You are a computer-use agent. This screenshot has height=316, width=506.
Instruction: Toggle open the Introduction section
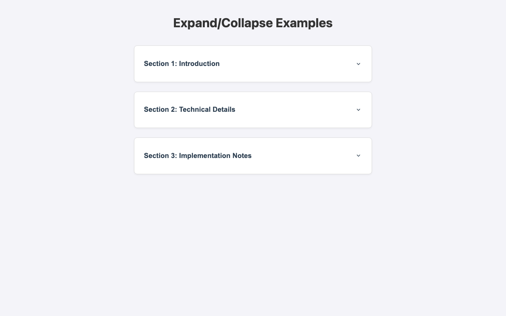[x=253, y=64]
